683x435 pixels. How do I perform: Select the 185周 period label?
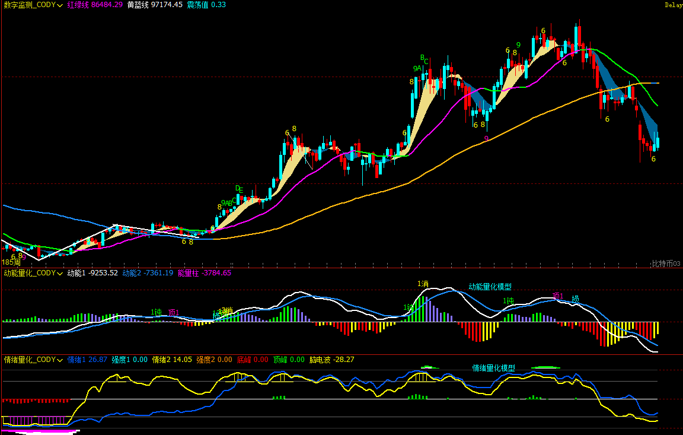point(11,261)
